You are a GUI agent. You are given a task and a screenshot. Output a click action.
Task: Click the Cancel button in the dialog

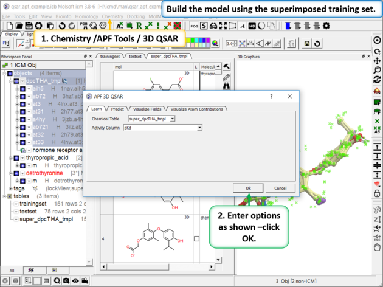pos(280,188)
